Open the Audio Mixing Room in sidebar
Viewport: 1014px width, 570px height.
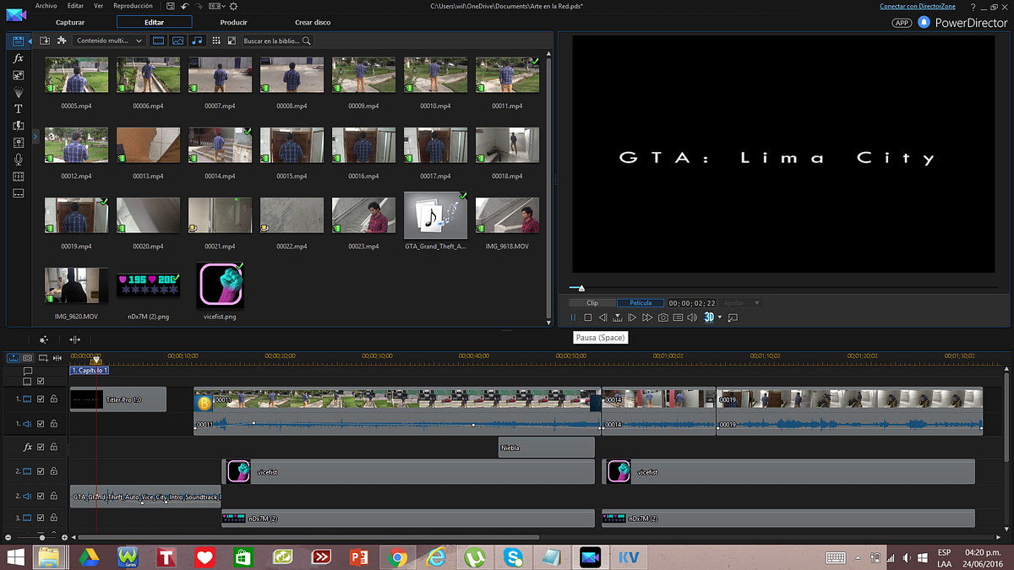tap(18, 143)
